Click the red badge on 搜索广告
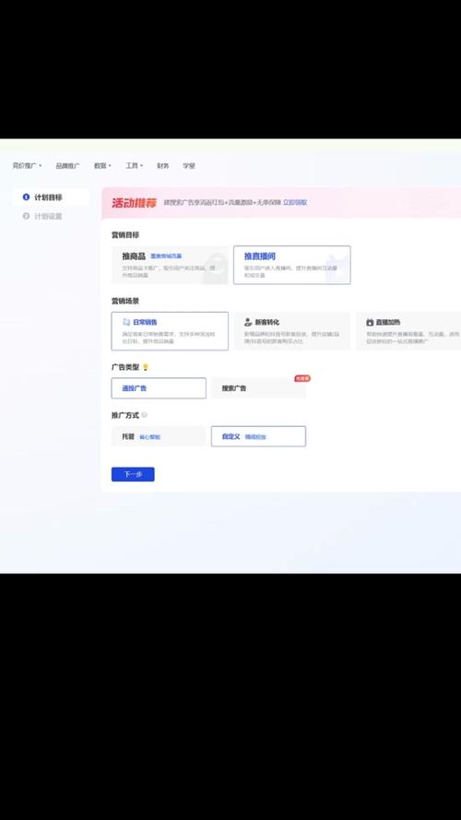The width and height of the screenshot is (461, 820). coord(302,378)
